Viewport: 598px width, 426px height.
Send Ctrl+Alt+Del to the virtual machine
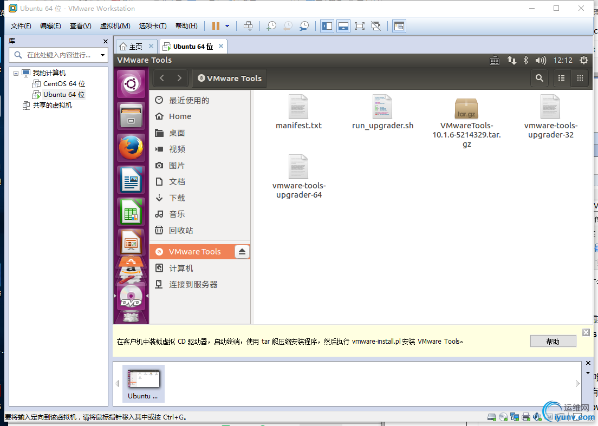click(248, 26)
